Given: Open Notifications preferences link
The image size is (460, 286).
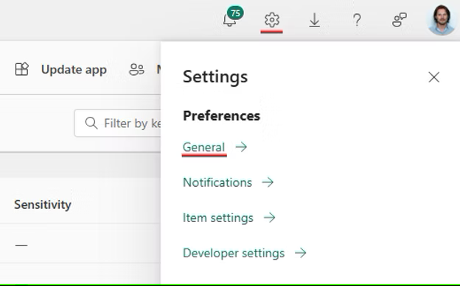Looking at the screenshot, I should point(217,182).
